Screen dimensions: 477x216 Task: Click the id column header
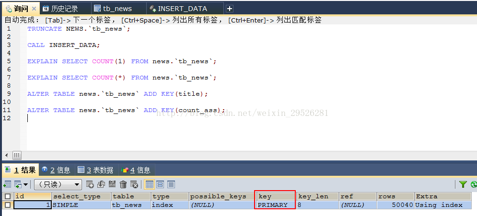click(x=33, y=196)
